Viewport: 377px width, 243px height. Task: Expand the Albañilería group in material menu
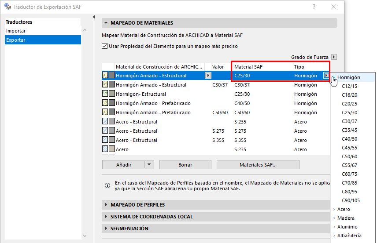[x=334, y=236]
